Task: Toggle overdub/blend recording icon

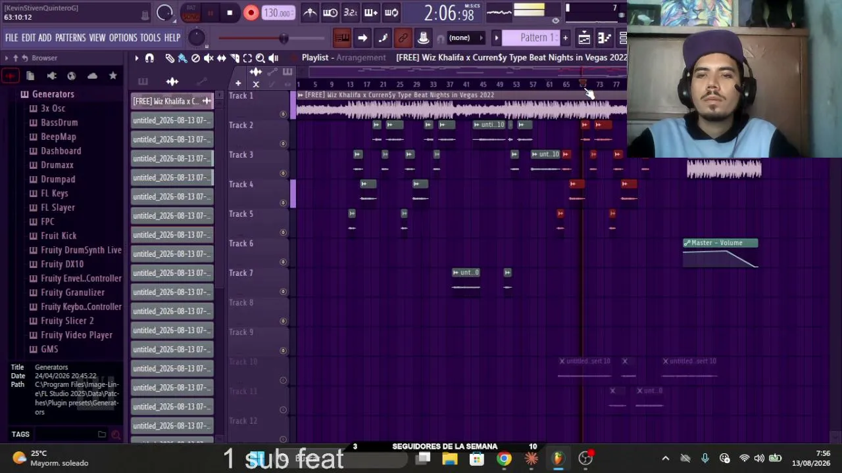Action: pos(371,12)
